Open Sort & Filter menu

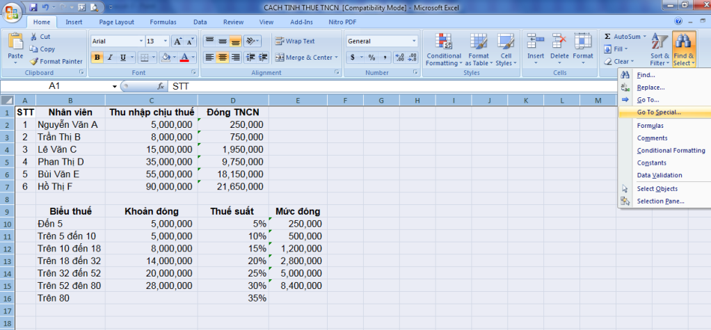660,50
